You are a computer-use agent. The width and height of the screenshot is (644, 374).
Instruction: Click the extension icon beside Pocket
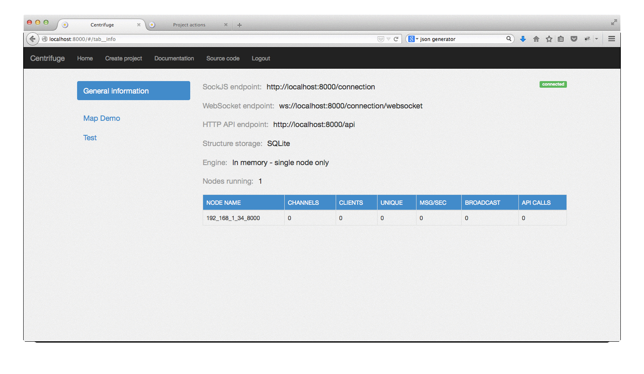click(587, 39)
